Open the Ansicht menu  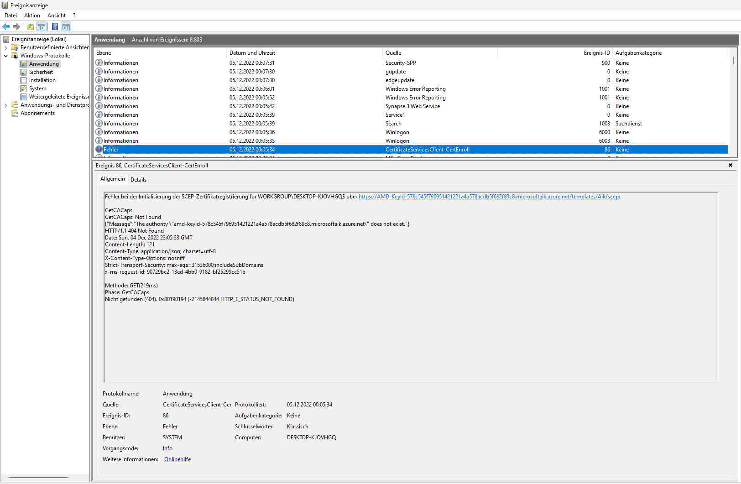(x=57, y=16)
